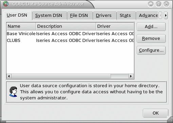Click the ODBC application icon in title bar
Viewport: 173px width, 123px height.
coord(6,4)
